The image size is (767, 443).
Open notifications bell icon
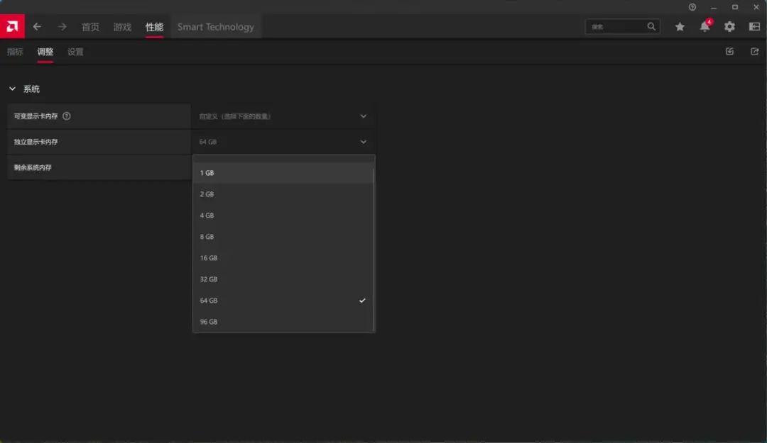(705, 26)
